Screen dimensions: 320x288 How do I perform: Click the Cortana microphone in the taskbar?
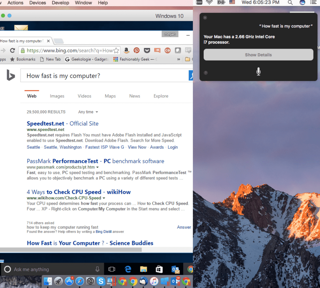tap(97, 269)
